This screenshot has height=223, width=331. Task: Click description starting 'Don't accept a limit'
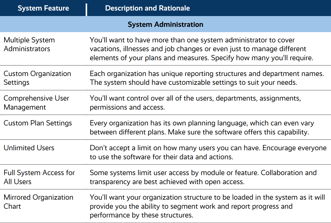point(208,152)
